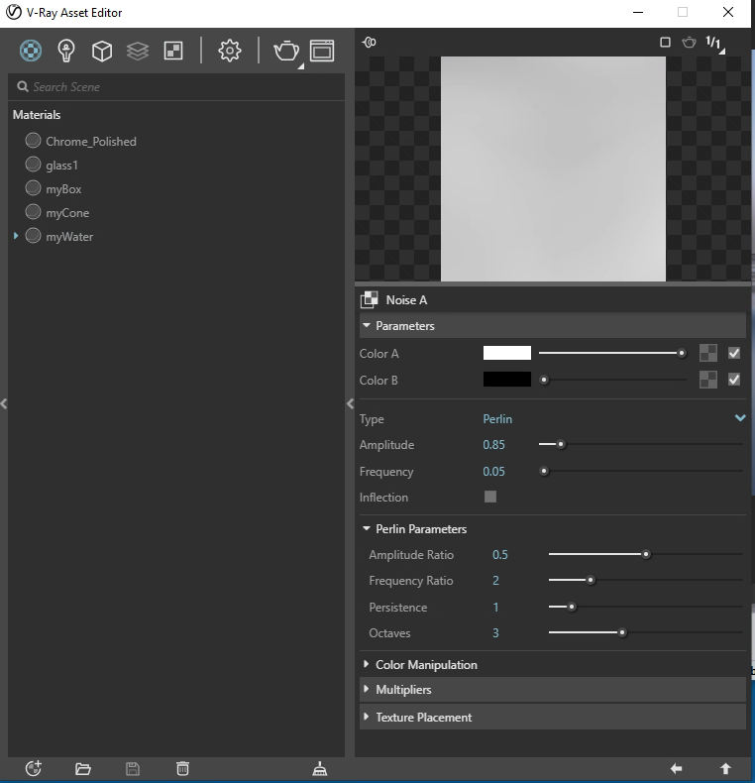Viewport: 755px width, 783px height.
Task: Open Color B texture slot
Action: pyautogui.click(x=708, y=380)
